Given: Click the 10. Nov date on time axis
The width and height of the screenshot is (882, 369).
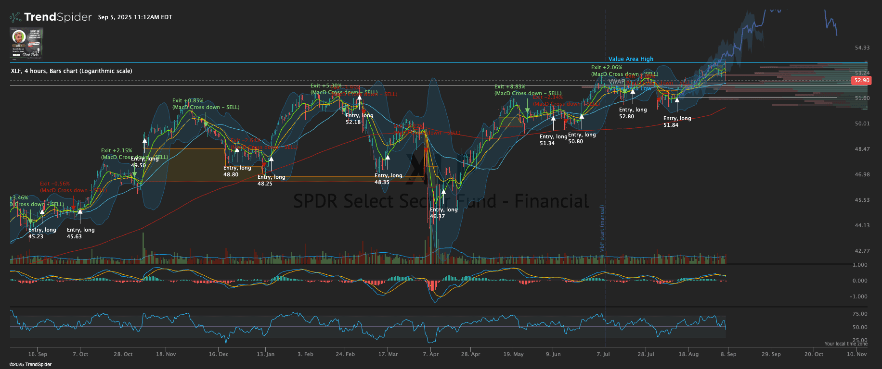Looking at the screenshot, I should [x=856, y=354].
